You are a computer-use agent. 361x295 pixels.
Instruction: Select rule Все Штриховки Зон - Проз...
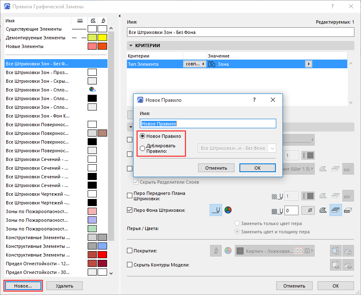56,72
